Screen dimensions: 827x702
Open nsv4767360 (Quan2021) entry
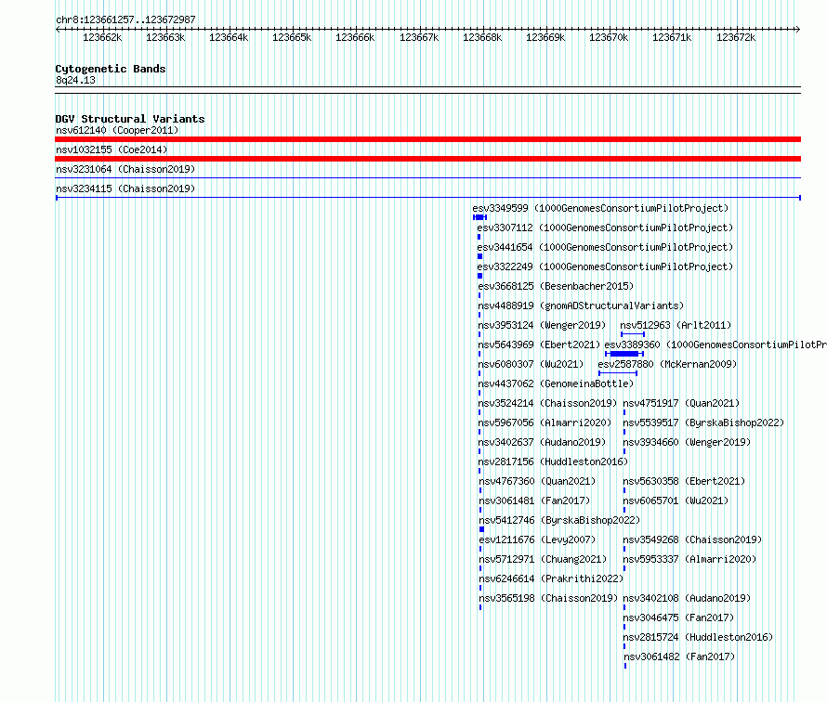coord(537,481)
